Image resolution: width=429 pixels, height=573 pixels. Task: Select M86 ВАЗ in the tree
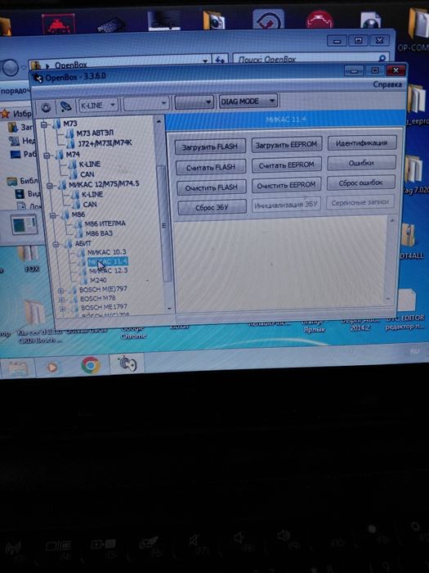99,233
